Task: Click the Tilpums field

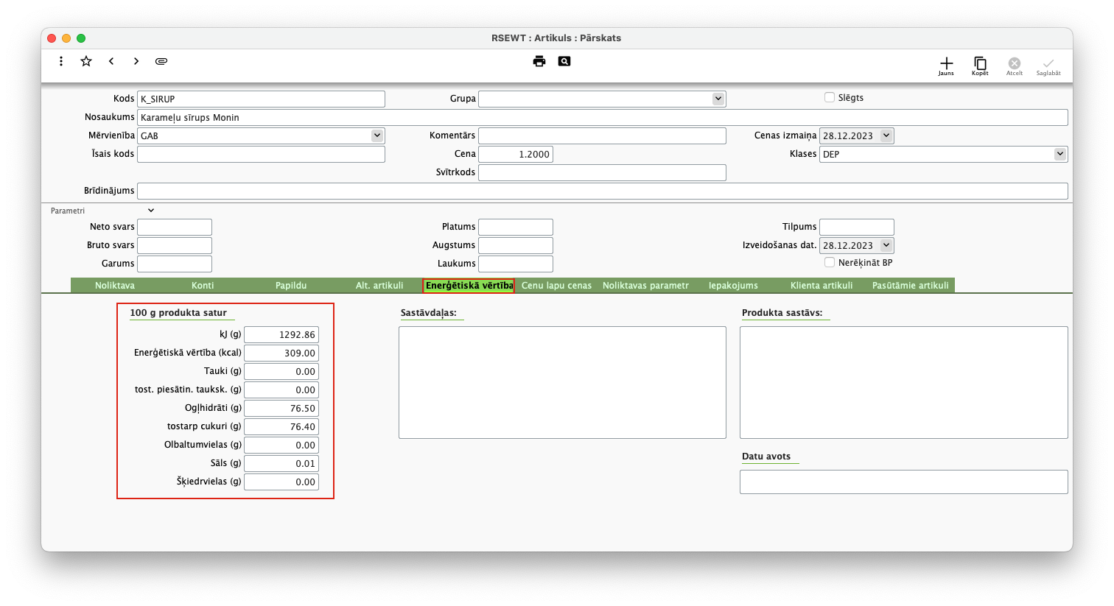Action: tap(857, 227)
